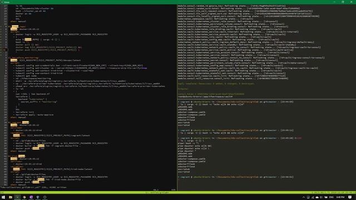This screenshot has width=356, height=200.
Task: Click the prompt timestamped [23:44:55]
Action: click(235, 102)
